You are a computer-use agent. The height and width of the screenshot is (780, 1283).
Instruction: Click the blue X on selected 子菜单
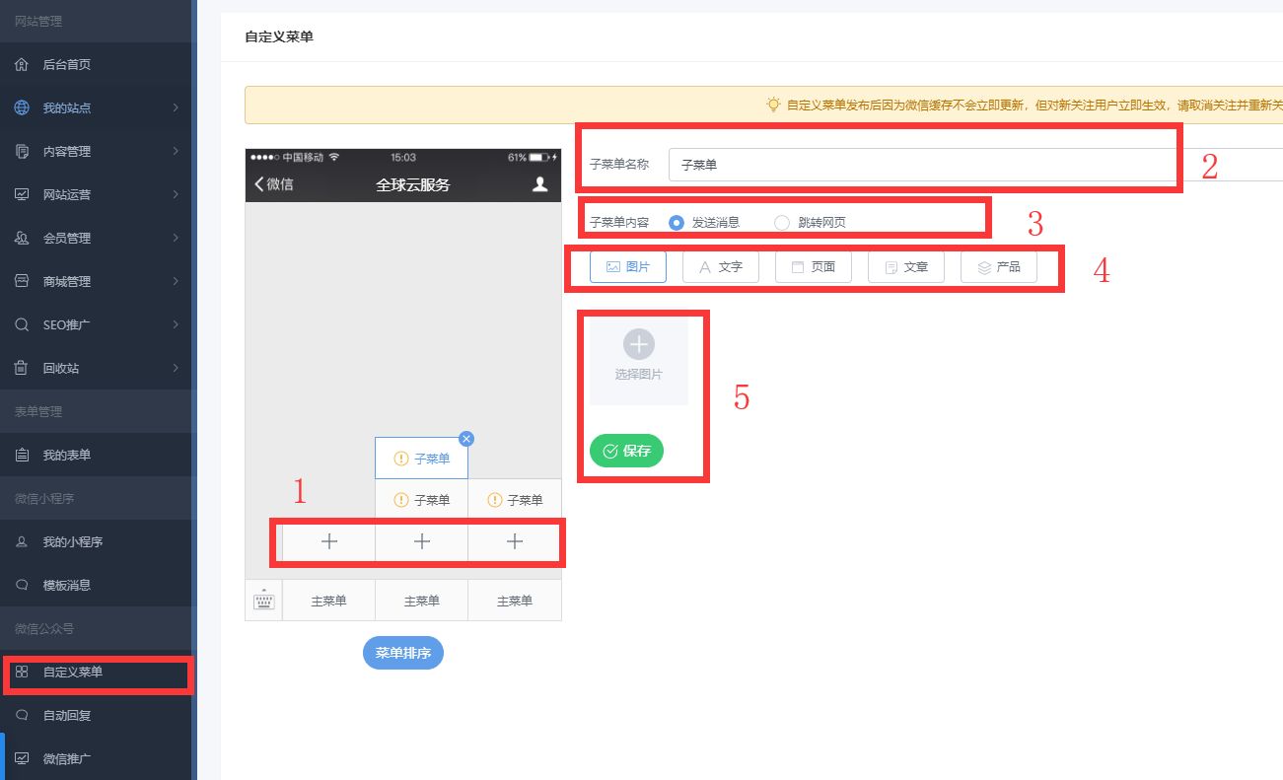[466, 439]
